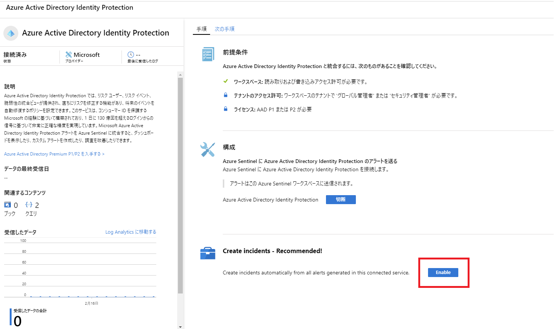Enable automatic incident creation
The width and height of the screenshot is (554, 329).
click(443, 273)
